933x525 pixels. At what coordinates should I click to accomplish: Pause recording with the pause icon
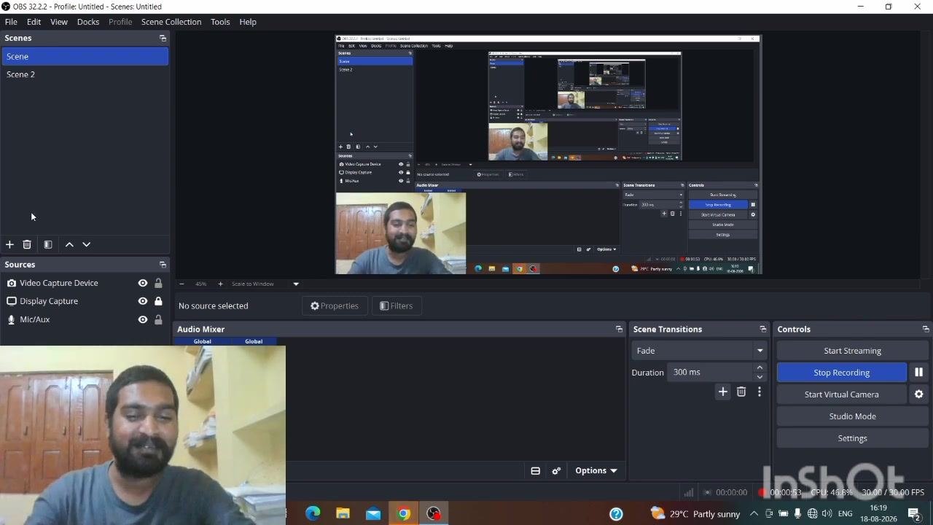(x=918, y=373)
